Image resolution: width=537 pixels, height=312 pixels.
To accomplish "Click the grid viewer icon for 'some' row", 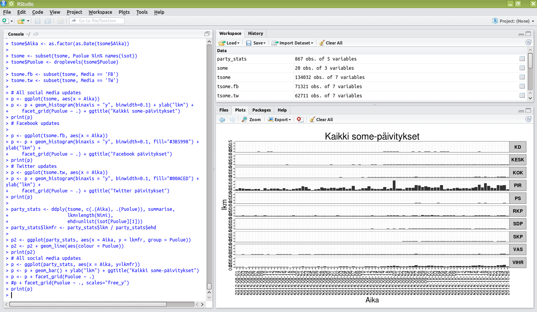I will point(522,68).
